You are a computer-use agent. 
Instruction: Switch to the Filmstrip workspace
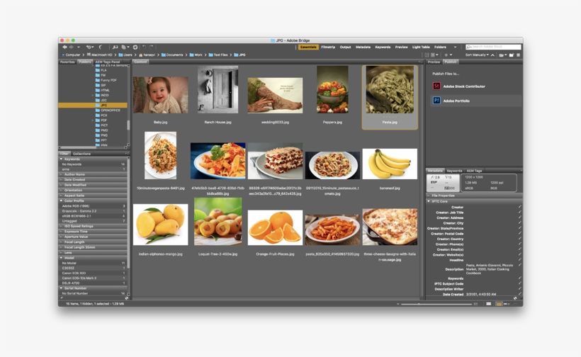pos(328,47)
